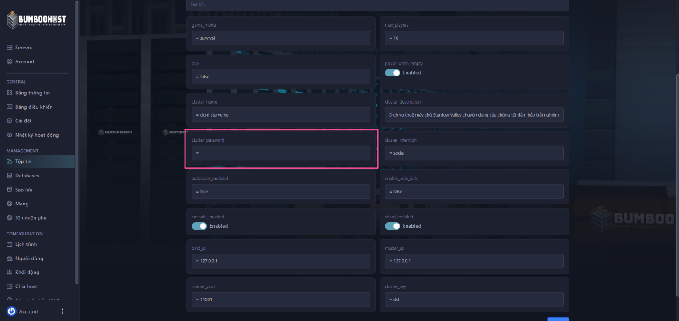Focus the Search settings field
Screen dimensions: 679x321
pyautogui.click(x=377, y=4)
